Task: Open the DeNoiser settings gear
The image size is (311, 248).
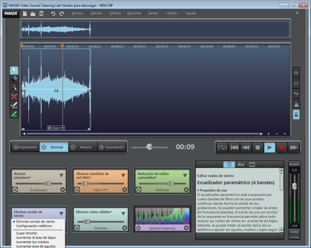Action: 186,189
